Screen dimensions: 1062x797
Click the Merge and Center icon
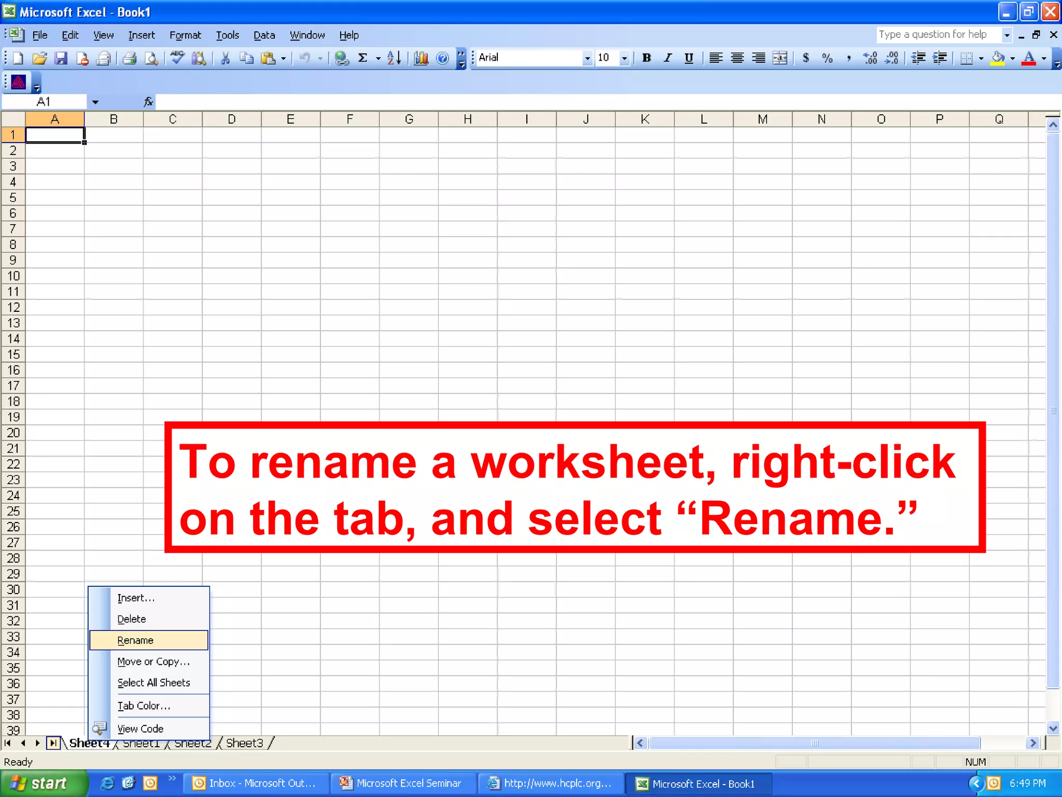point(779,58)
